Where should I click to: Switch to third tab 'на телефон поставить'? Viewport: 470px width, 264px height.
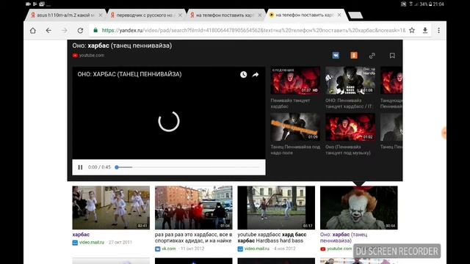(x=224, y=15)
